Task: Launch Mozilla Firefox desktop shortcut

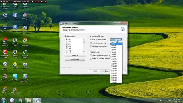Action: (x=15, y=54)
